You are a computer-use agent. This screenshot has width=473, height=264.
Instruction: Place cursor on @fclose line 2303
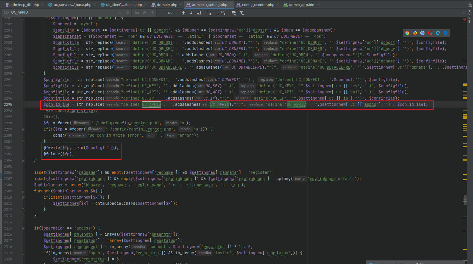[x=59, y=154]
